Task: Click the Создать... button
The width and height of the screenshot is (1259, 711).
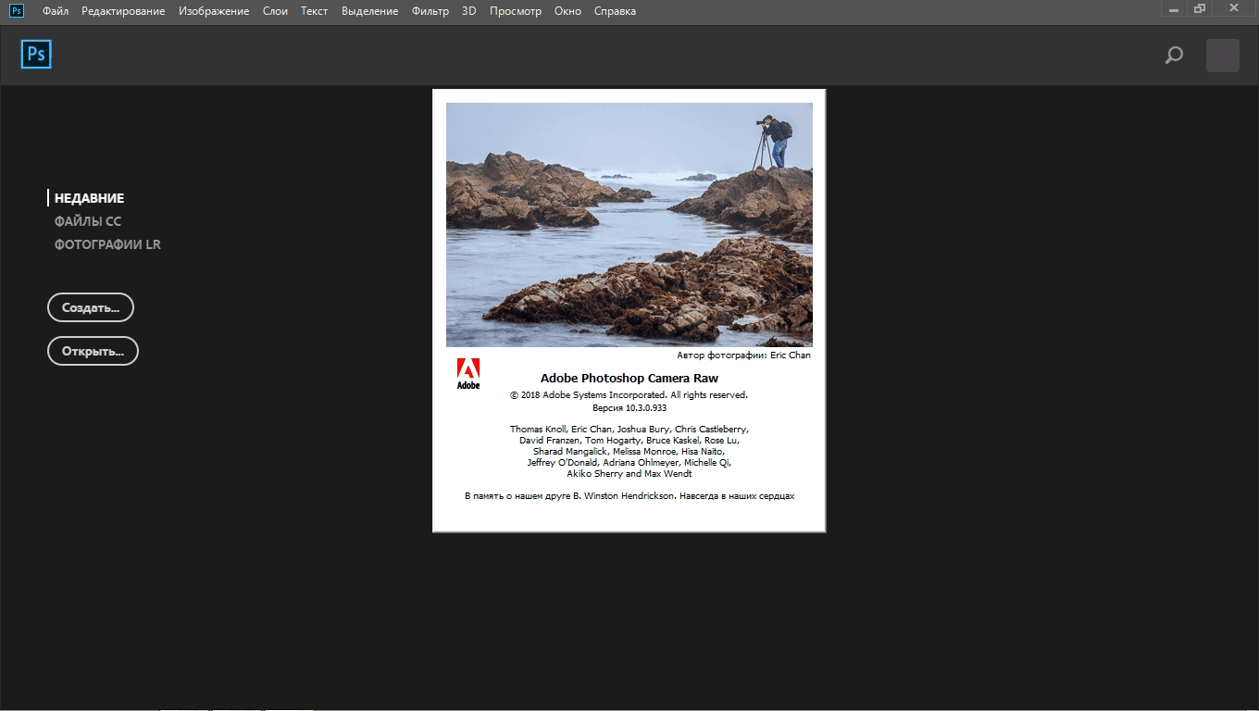Action: click(x=91, y=307)
